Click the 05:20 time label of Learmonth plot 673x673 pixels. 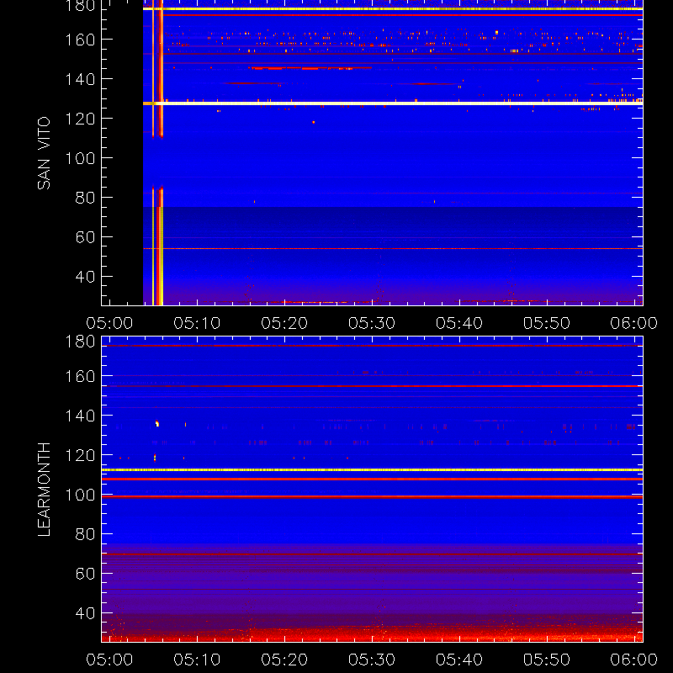point(284,660)
